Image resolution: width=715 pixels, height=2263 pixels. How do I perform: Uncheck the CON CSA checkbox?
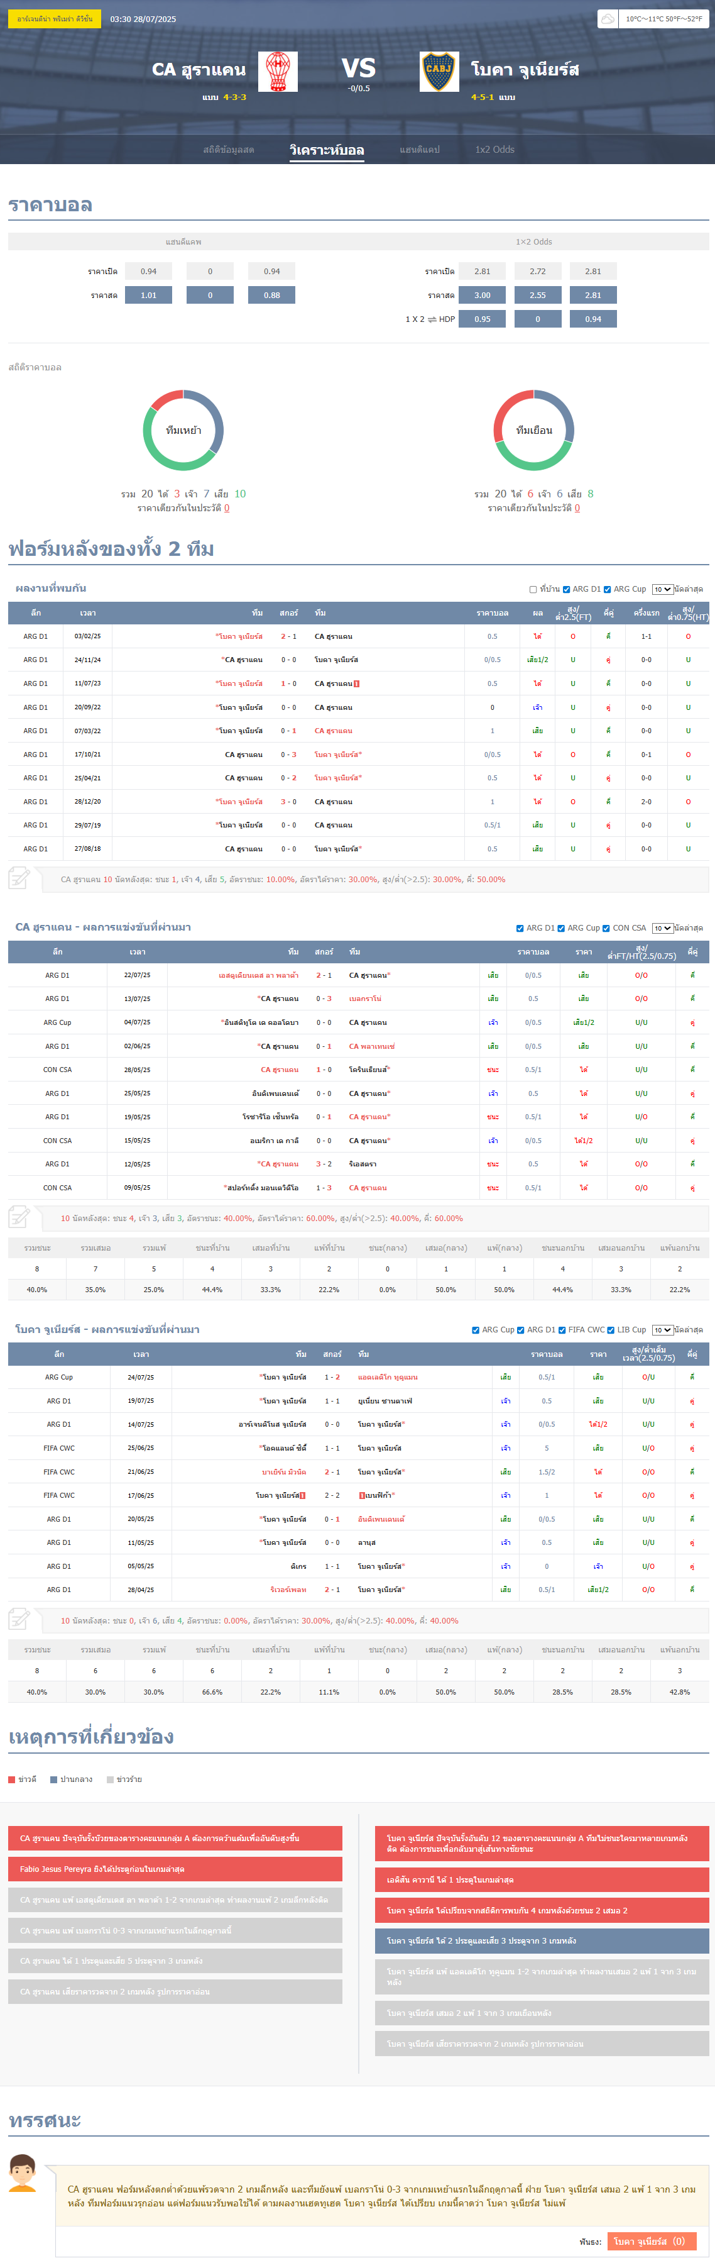(x=606, y=929)
